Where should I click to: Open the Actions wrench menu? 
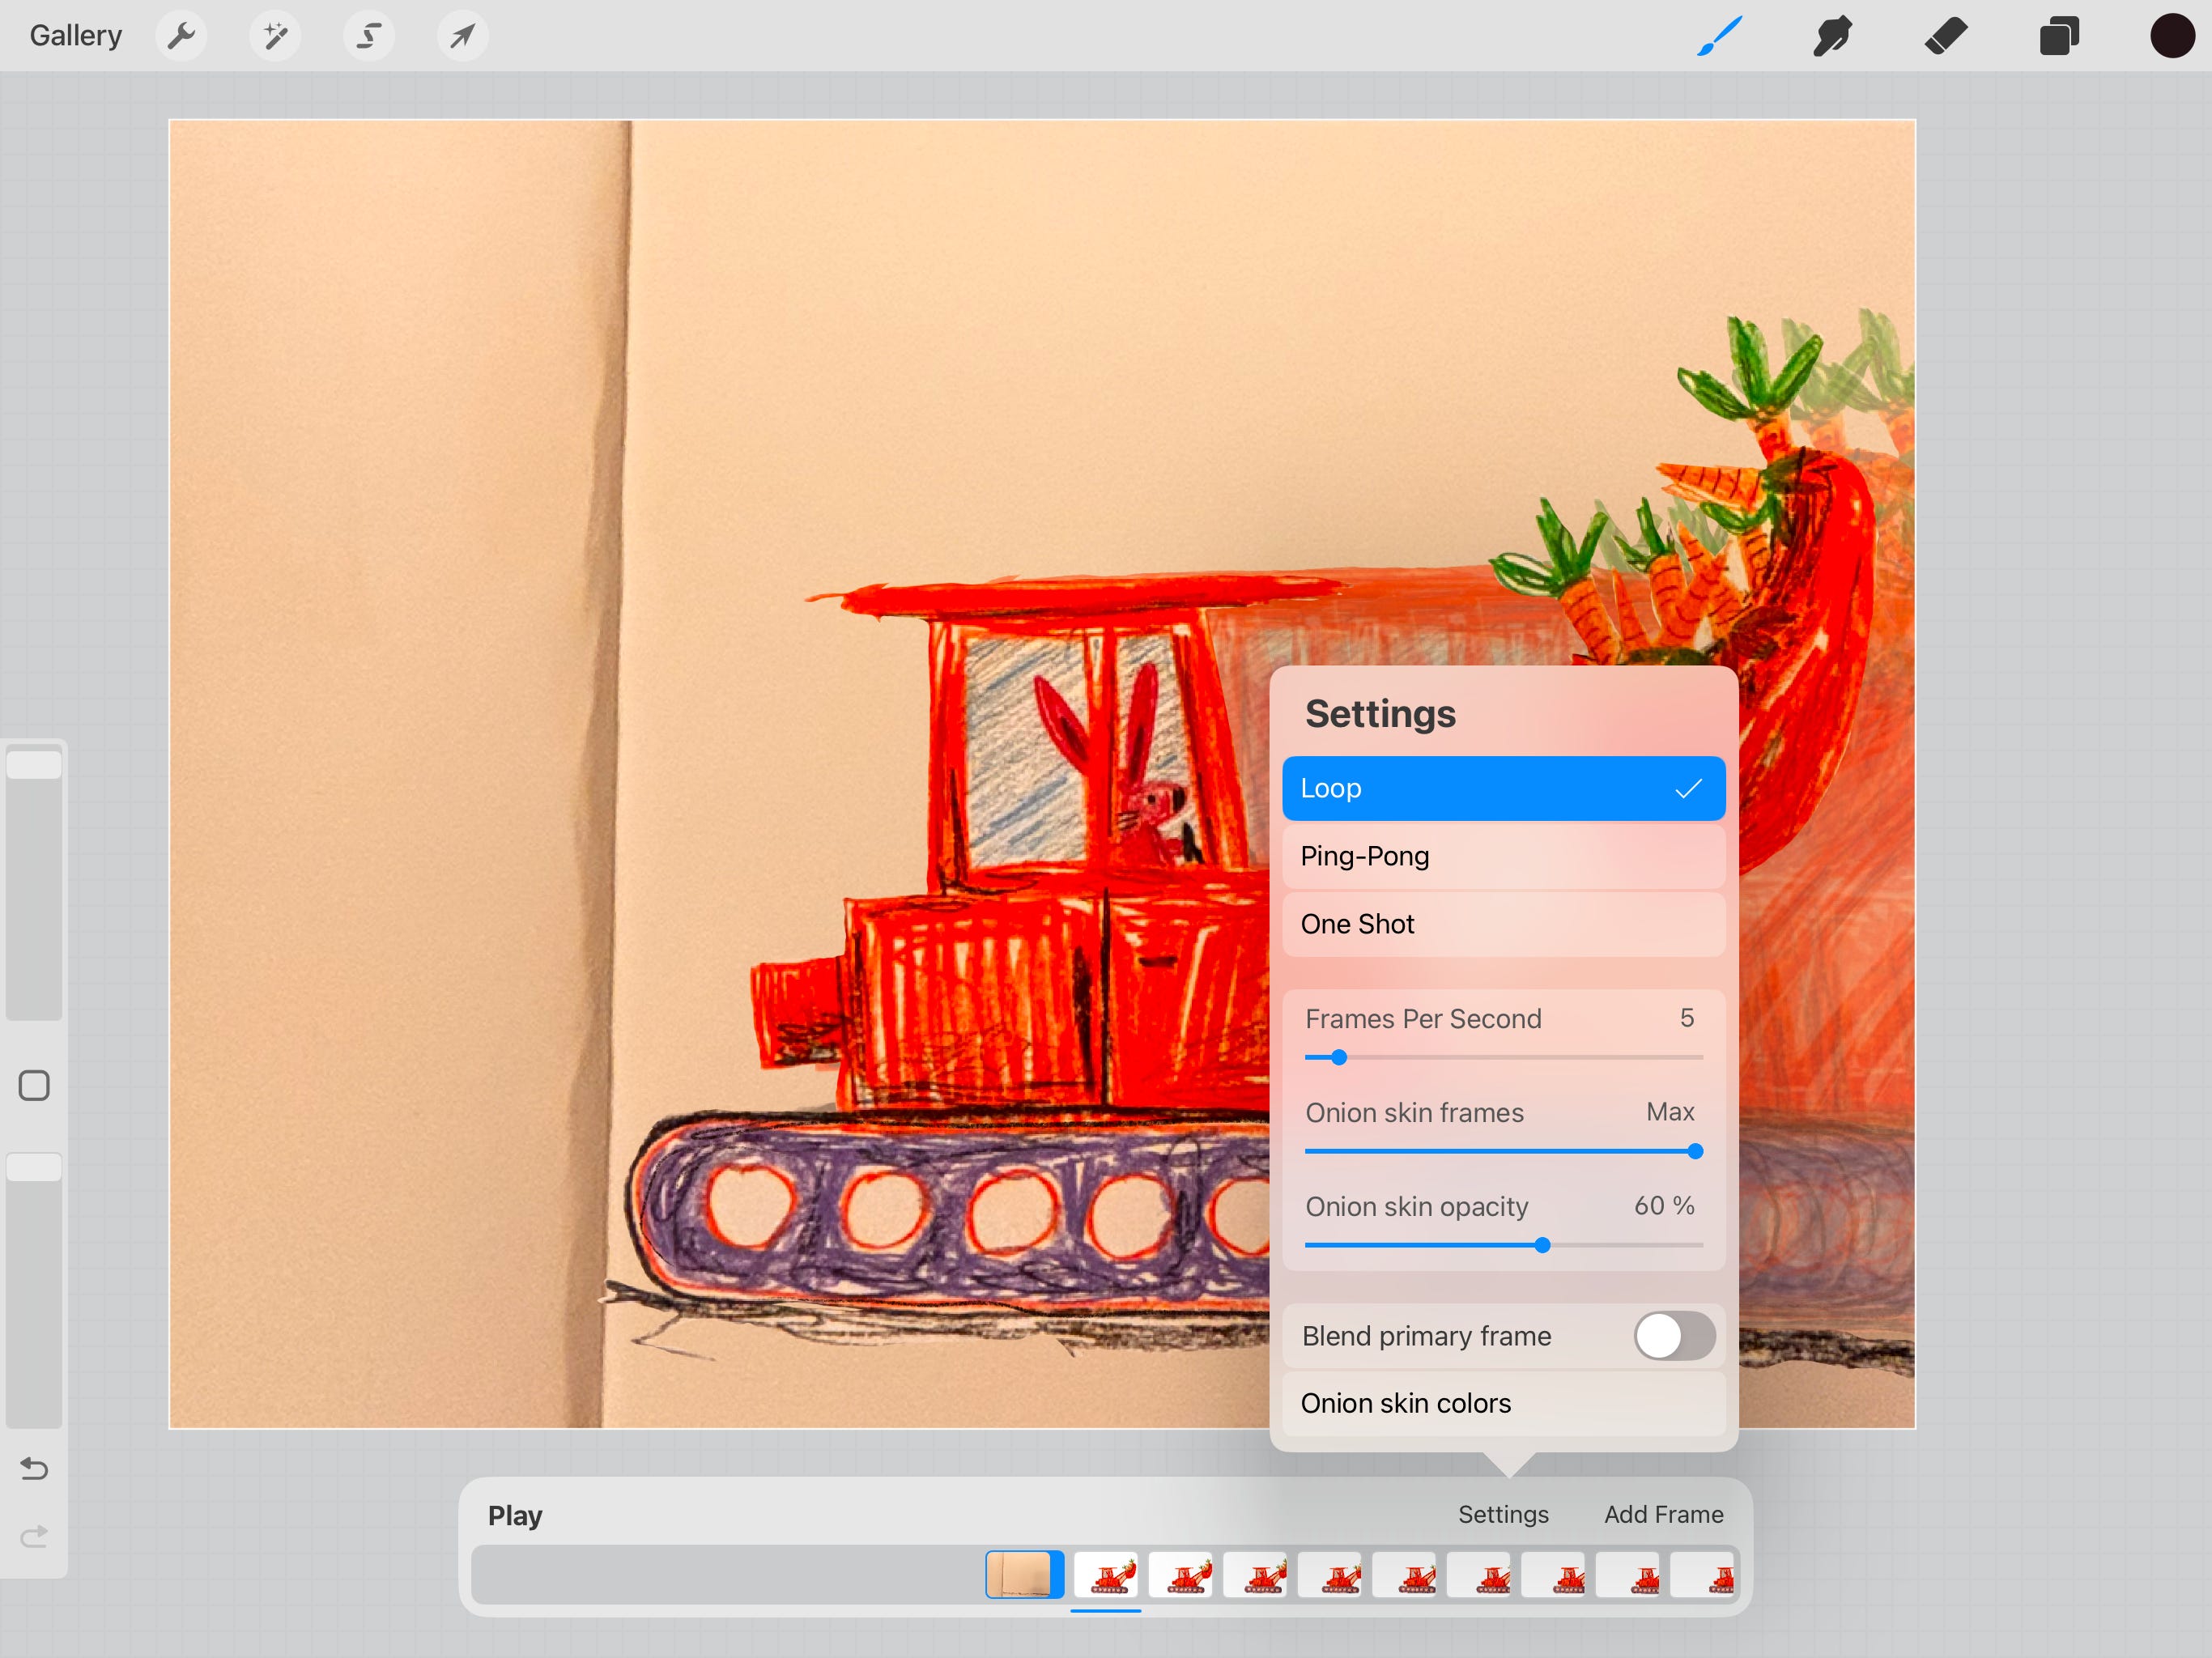181,36
